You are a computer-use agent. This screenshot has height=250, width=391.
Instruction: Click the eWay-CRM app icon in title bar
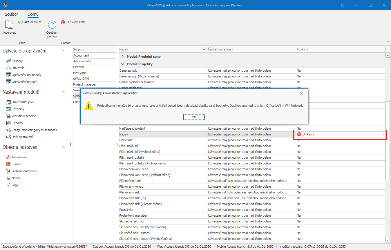[x=5, y=5]
